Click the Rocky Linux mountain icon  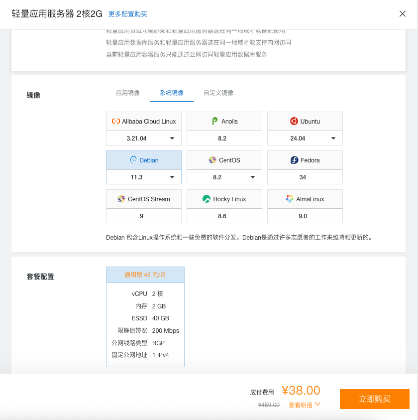coord(207,199)
